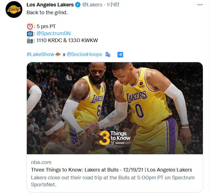Click the Google Translate icon

108,54
